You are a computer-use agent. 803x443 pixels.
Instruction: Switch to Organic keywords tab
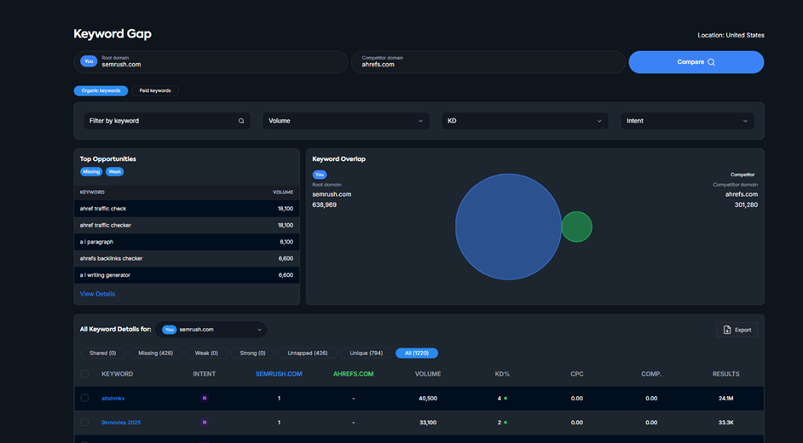tap(101, 90)
